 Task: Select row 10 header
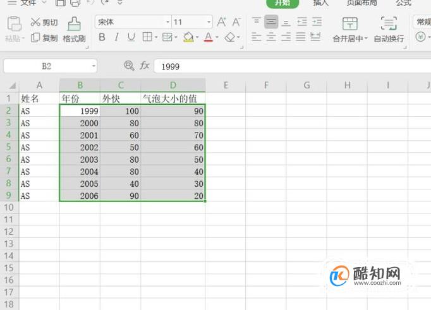pyautogui.click(x=9, y=208)
